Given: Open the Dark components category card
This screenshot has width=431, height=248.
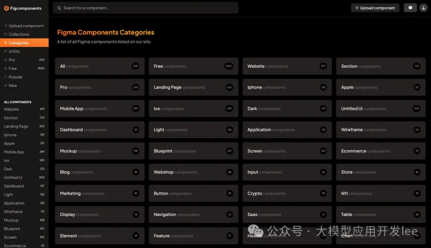Looking at the screenshot, I should click(x=287, y=109).
